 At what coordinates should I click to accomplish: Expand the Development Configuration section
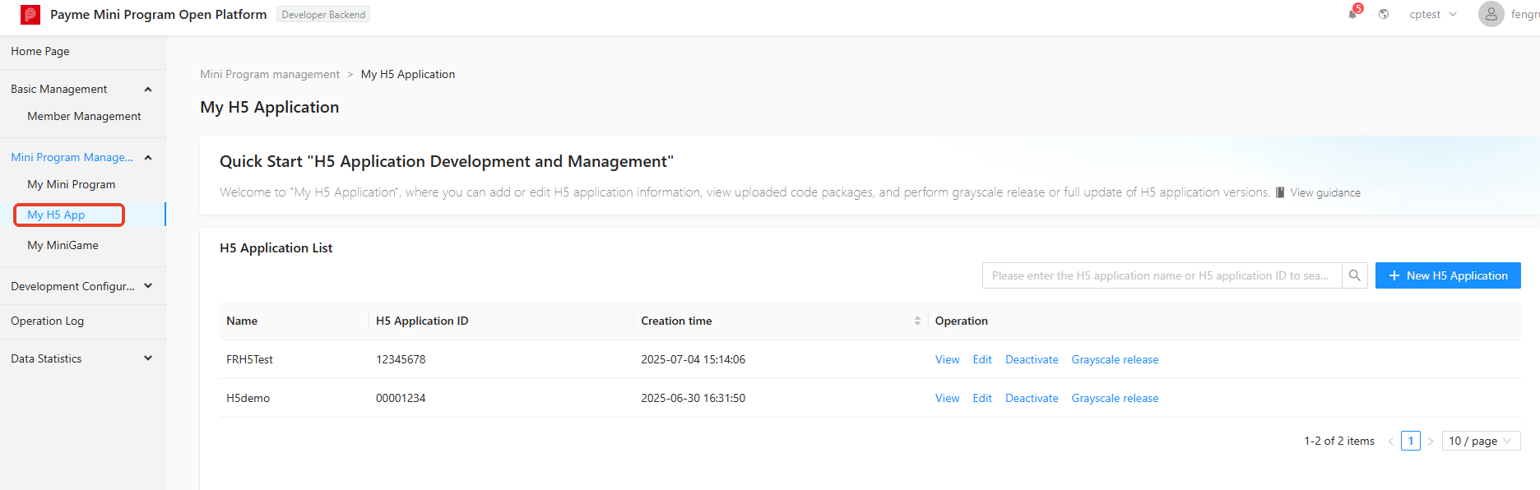click(148, 286)
